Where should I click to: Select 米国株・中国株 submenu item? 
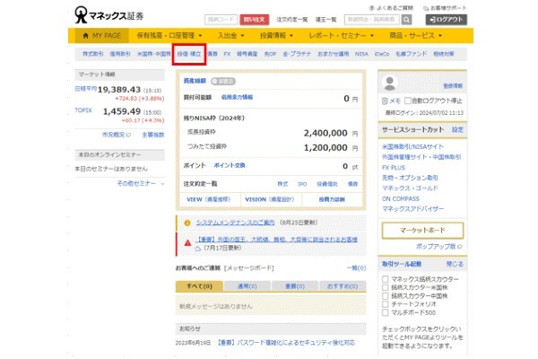(x=153, y=54)
